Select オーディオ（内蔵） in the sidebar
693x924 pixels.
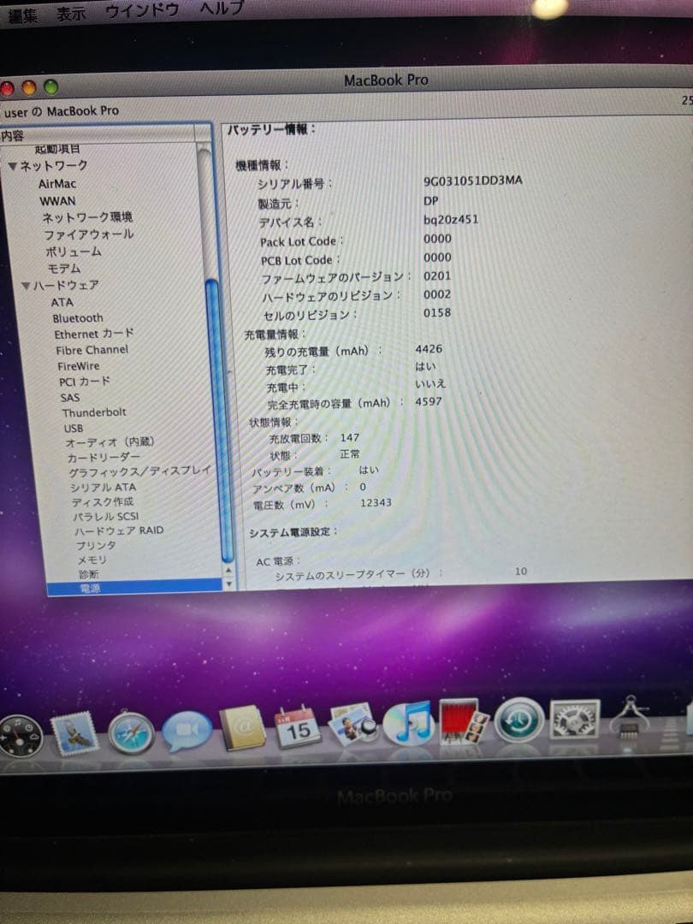110,442
